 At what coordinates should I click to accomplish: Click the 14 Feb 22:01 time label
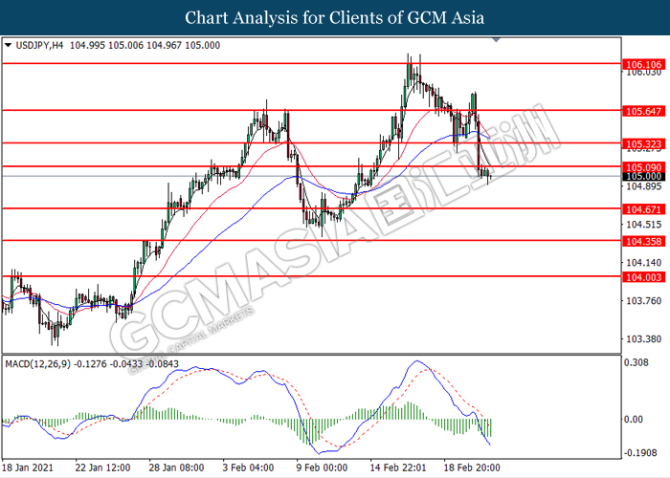pyautogui.click(x=398, y=467)
